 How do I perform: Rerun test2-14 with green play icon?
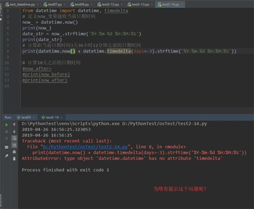click(x=7, y=125)
